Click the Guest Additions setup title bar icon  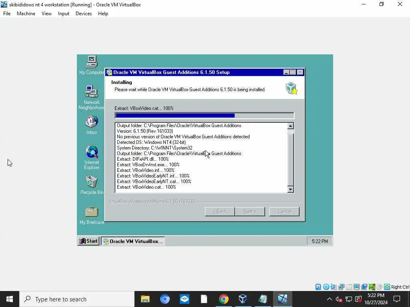(x=109, y=72)
